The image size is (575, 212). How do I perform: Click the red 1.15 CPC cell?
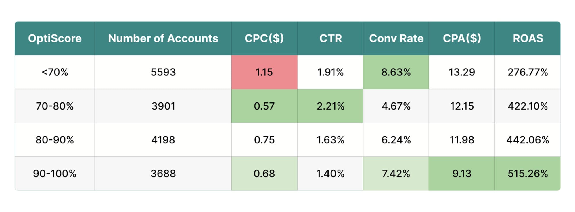coord(264,72)
